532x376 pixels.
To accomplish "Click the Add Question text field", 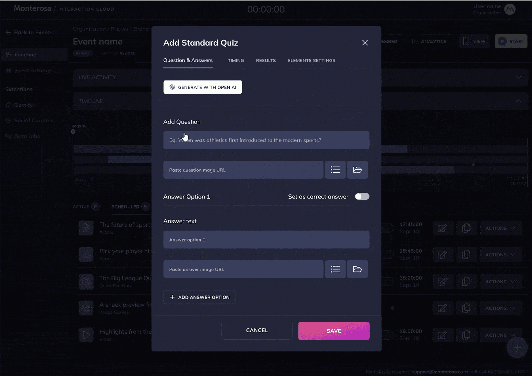I will click(266, 140).
